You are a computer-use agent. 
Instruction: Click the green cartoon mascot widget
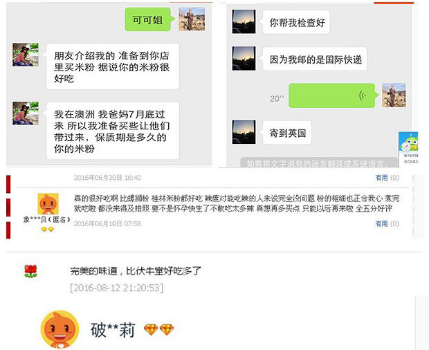[408, 141]
